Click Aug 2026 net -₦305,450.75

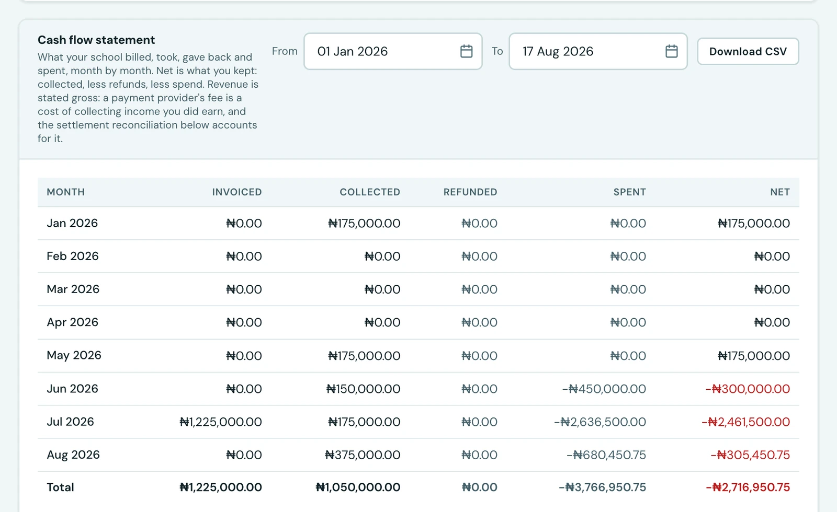point(750,455)
